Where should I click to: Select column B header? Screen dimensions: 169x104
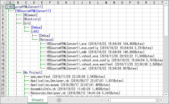click(x=18, y=2)
